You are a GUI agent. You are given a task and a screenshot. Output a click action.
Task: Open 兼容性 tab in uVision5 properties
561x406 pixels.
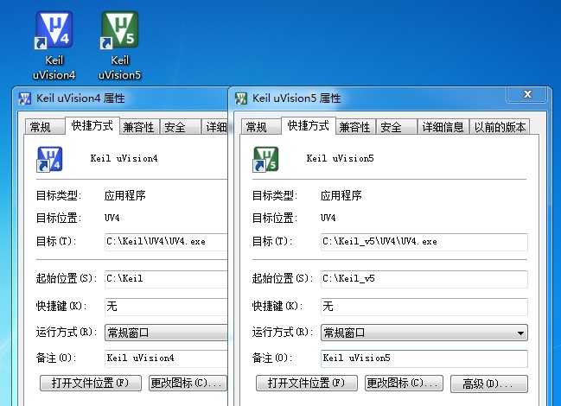pos(355,127)
